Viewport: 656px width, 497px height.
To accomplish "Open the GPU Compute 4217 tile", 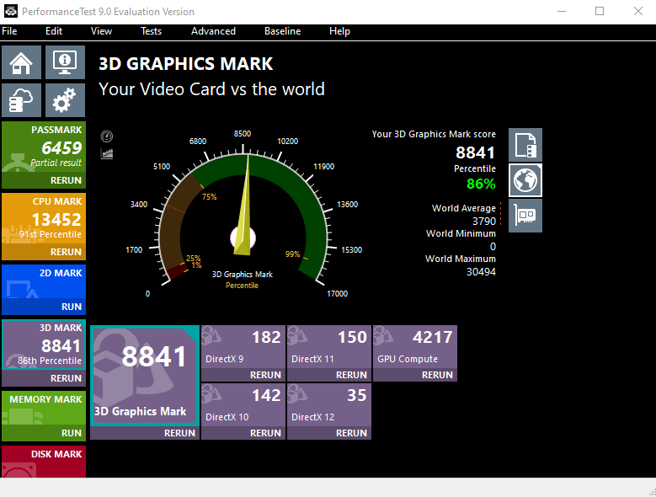I will pyautogui.click(x=415, y=347).
